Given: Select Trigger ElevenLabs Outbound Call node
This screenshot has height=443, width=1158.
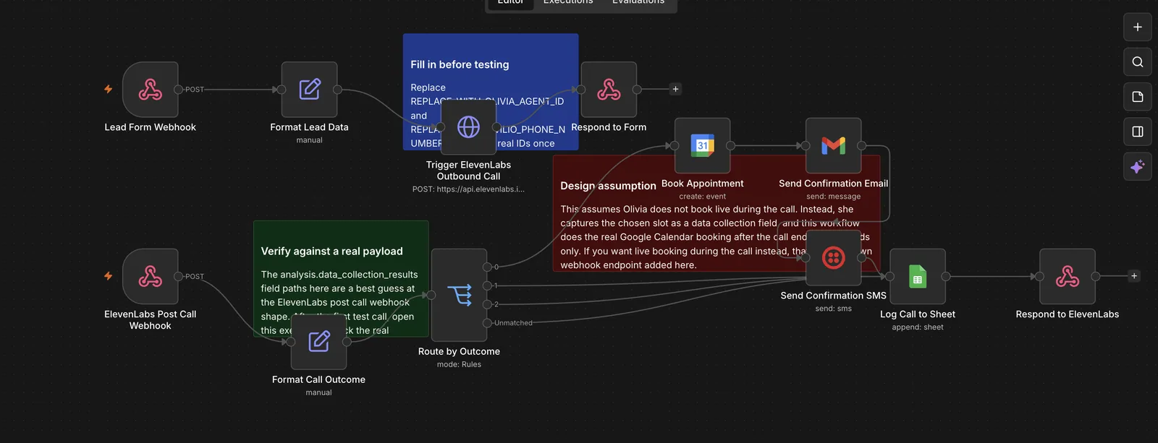Looking at the screenshot, I should pos(468,127).
